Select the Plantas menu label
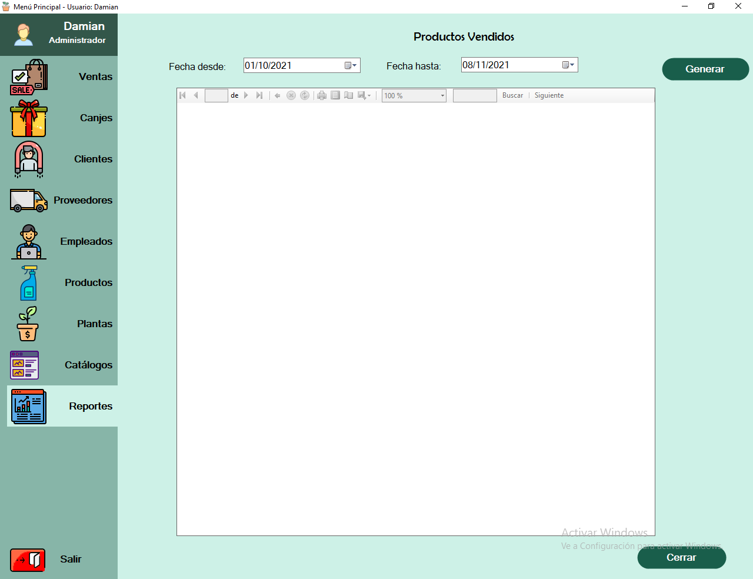This screenshot has height=579, width=753. tap(95, 324)
